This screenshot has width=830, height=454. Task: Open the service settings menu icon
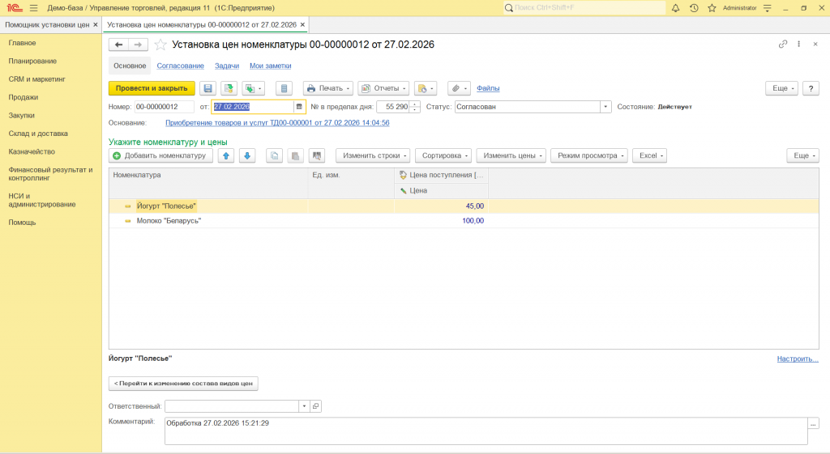coord(767,8)
